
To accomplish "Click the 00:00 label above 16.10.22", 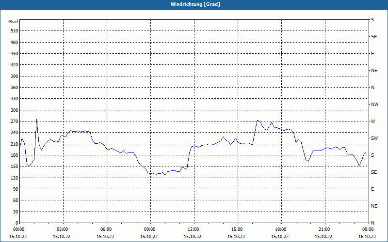I will (x=369, y=229).
